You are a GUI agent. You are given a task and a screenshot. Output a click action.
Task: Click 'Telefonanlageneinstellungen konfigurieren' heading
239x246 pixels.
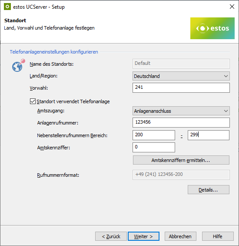point(54,52)
